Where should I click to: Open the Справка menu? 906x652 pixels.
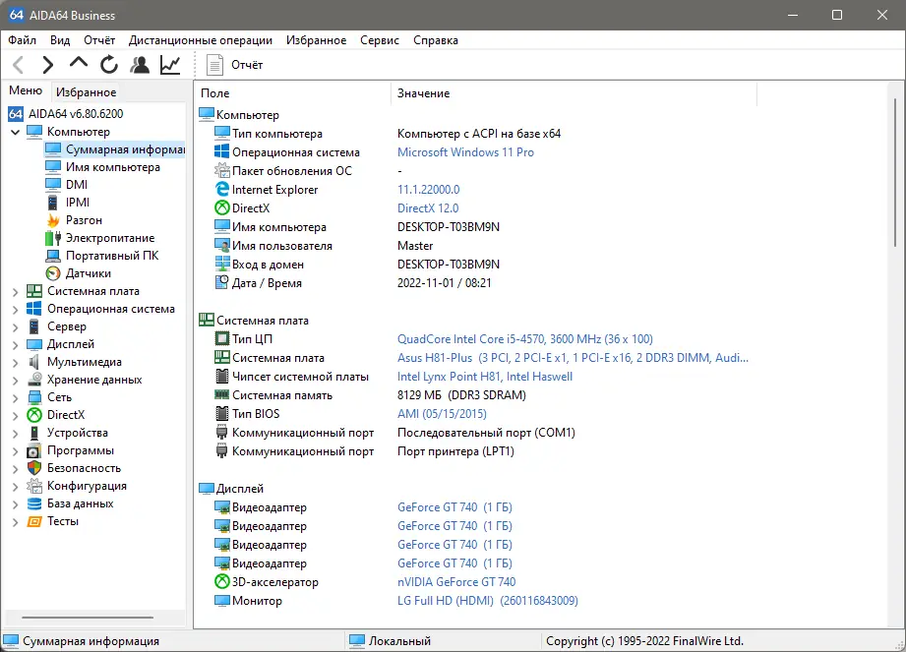click(436, 40)
